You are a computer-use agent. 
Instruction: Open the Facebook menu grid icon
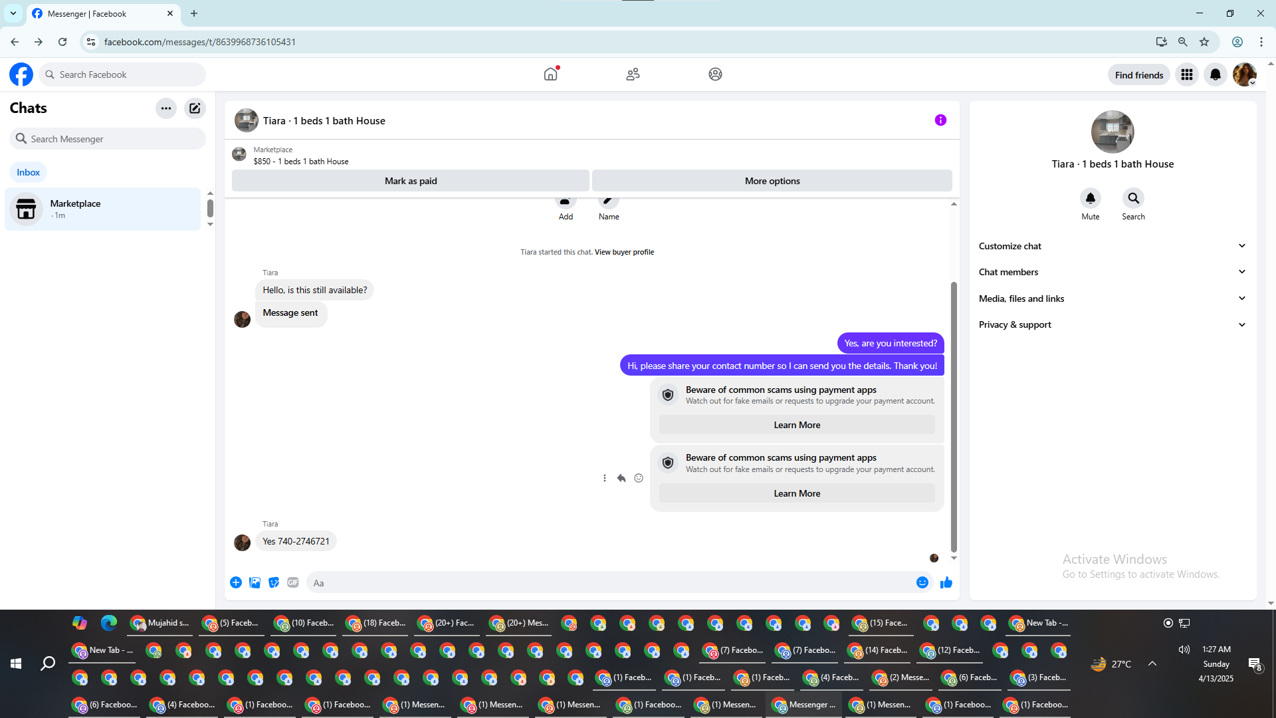click(x=1187, y=74)
